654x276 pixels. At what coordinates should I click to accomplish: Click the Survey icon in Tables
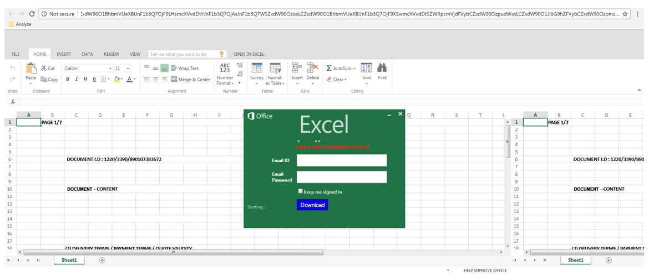[257, 69]
